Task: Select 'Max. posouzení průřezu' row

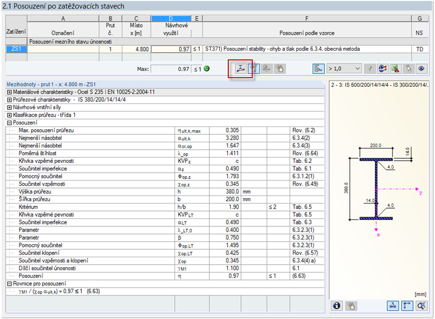Action: tap(165, 130)
